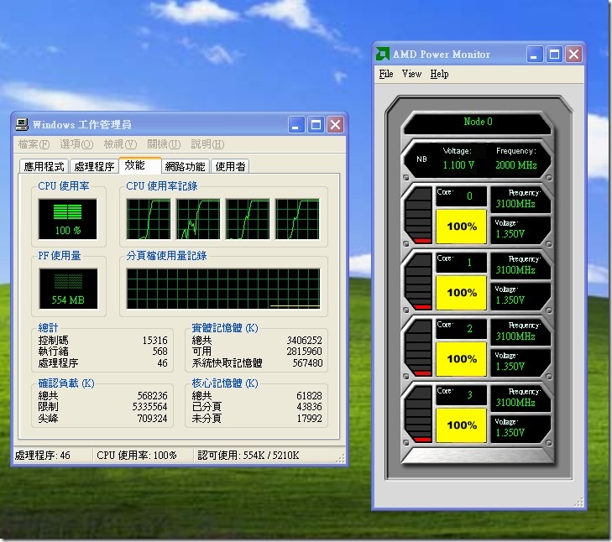Open Help menu in AMD Power Monitor
The height and width of the screenshot is (542, 612).
tap(439, 74)
